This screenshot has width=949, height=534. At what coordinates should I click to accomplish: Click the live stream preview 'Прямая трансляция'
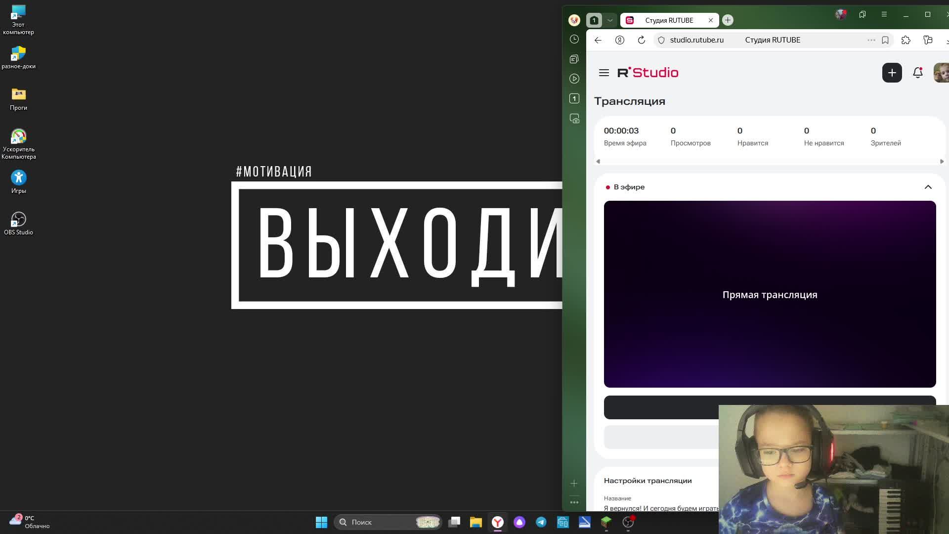[x=770, y=294]
